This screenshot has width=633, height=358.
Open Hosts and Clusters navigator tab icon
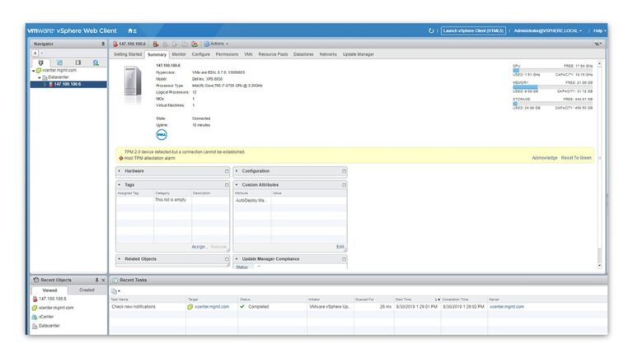click(x=41, y=63)
